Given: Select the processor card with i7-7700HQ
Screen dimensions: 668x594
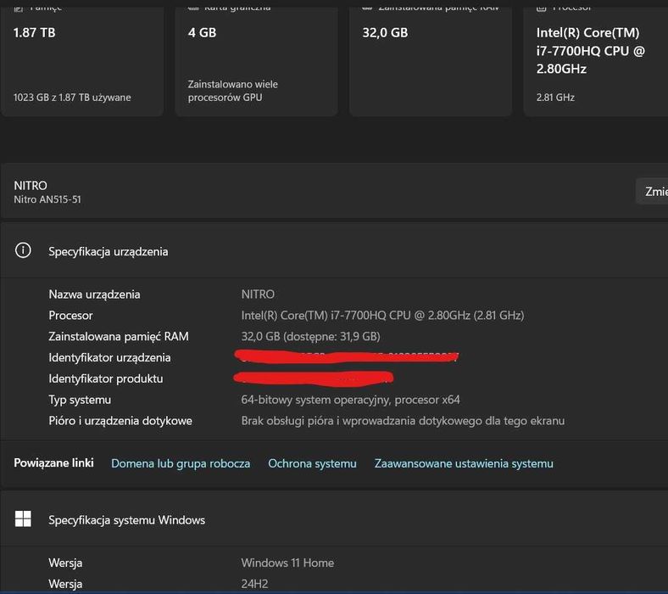Looking at the screenshot, I should 596,59.
